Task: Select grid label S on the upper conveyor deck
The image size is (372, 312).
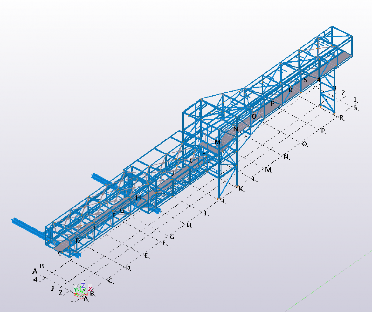Action: tap(305, 80)
